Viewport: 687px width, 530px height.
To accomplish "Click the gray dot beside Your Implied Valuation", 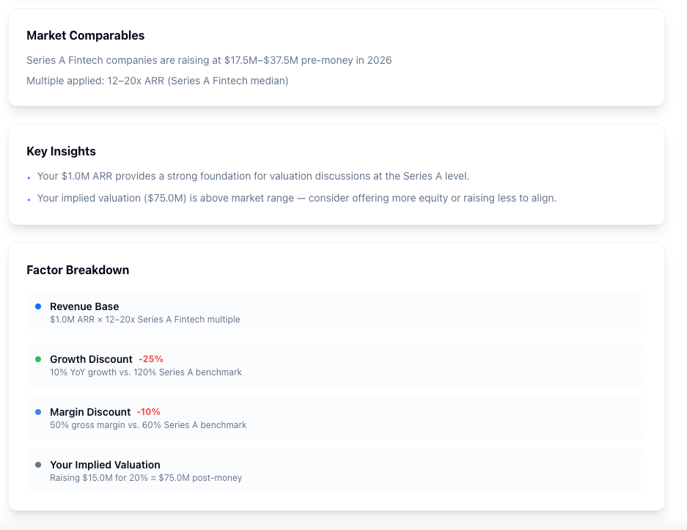I will click(x=38, y=465).
